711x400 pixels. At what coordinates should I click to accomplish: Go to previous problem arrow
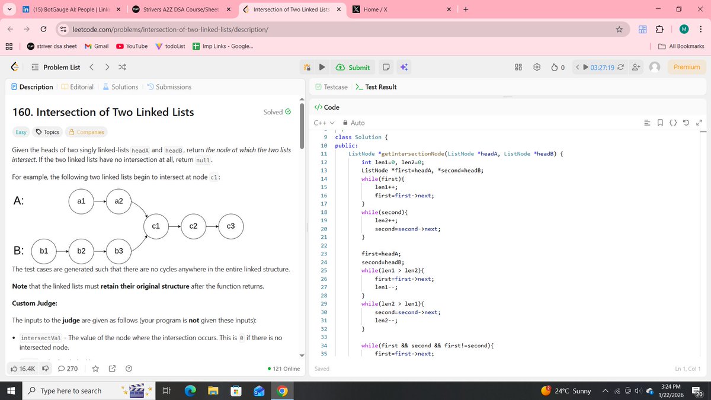coord(91,67)
